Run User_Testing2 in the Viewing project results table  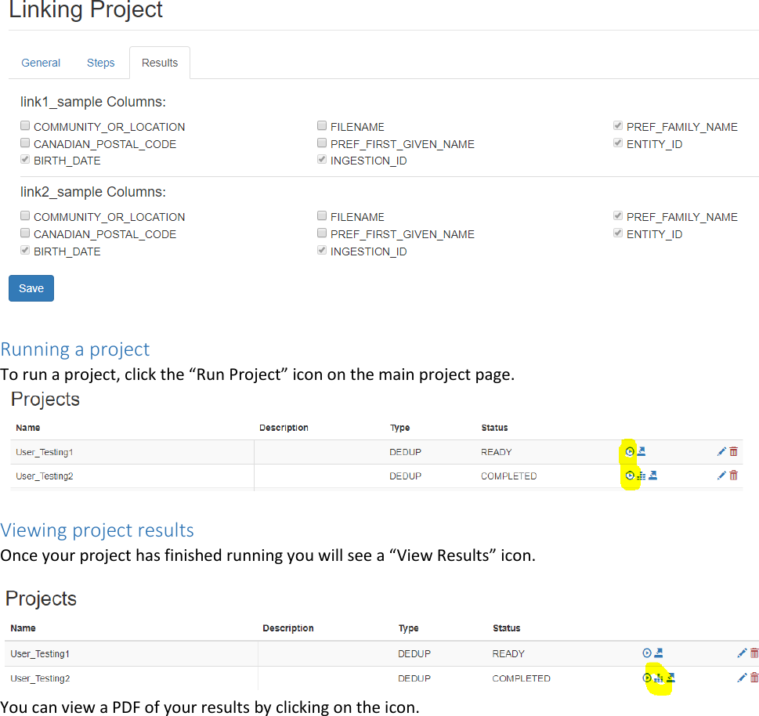(x=647, y=678)
